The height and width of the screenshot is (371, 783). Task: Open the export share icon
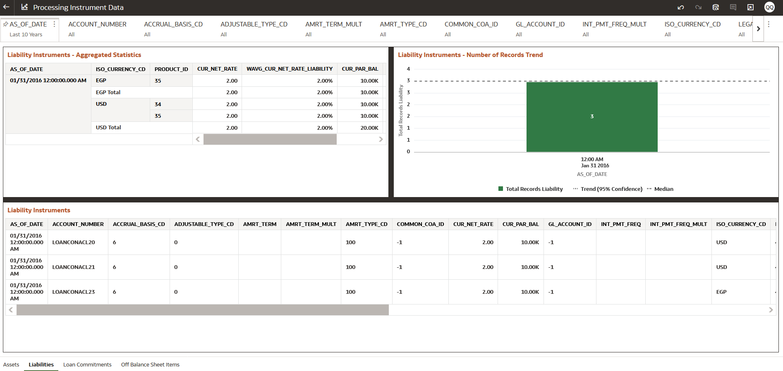(x=750, y=7)
